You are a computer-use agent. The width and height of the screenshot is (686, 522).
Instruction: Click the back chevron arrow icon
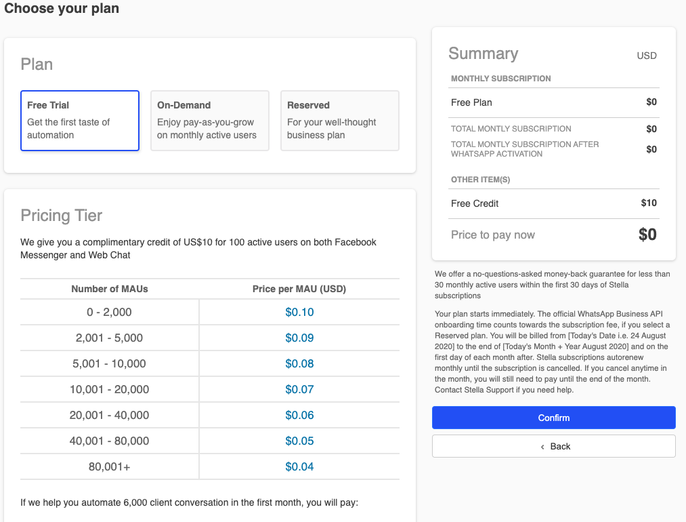[542, 447]
